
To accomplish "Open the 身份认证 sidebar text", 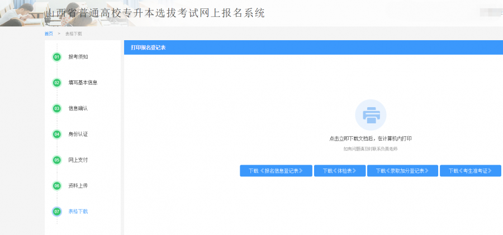I will [78, 134].
